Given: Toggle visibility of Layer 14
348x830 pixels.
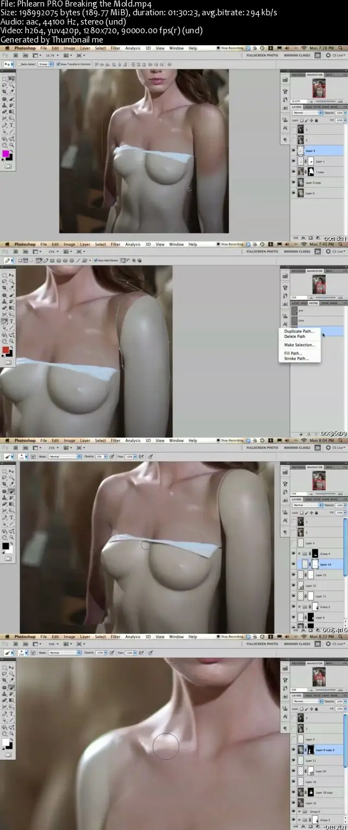Looking at the screenshot, I should point(294,565).
